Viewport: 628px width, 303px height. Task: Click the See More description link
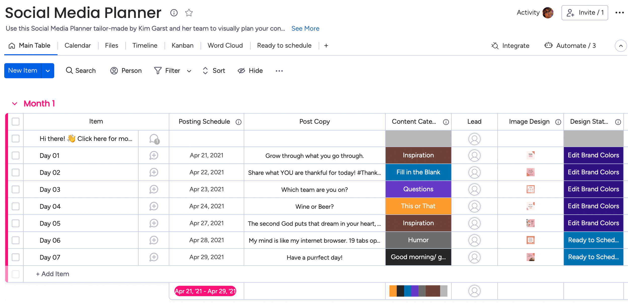tap(305, 28)
